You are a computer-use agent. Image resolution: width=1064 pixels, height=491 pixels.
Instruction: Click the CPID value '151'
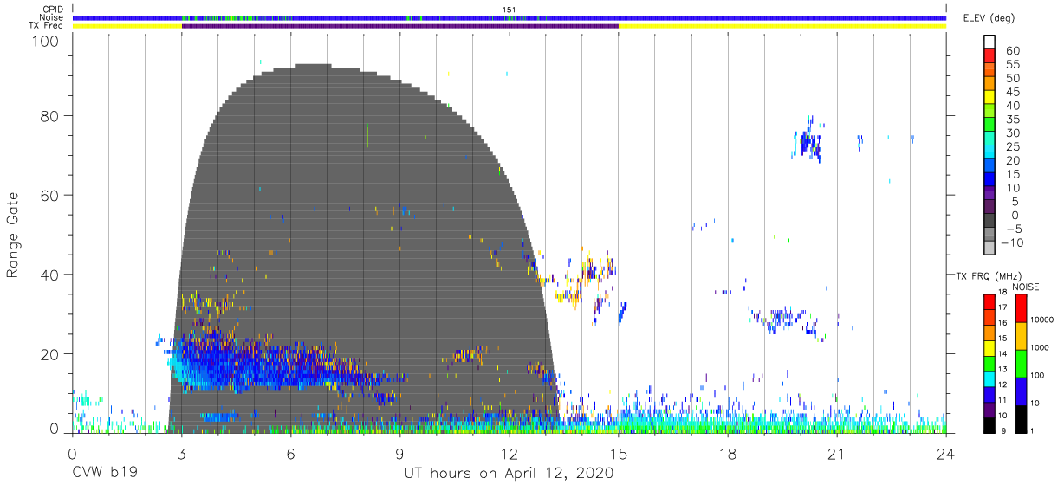coord(509,10)
